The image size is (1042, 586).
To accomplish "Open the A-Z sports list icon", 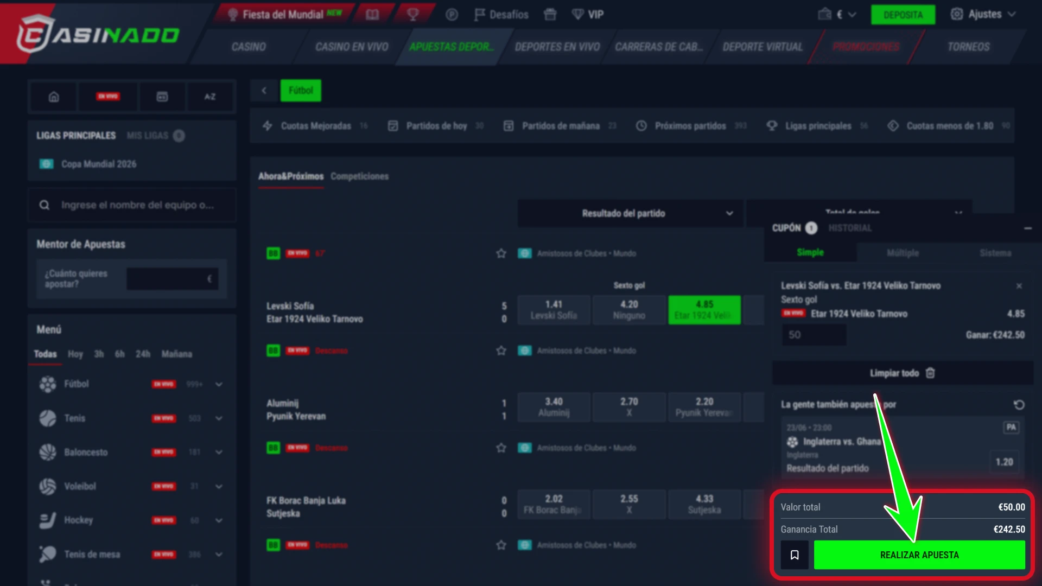I will tap(210, 97).
